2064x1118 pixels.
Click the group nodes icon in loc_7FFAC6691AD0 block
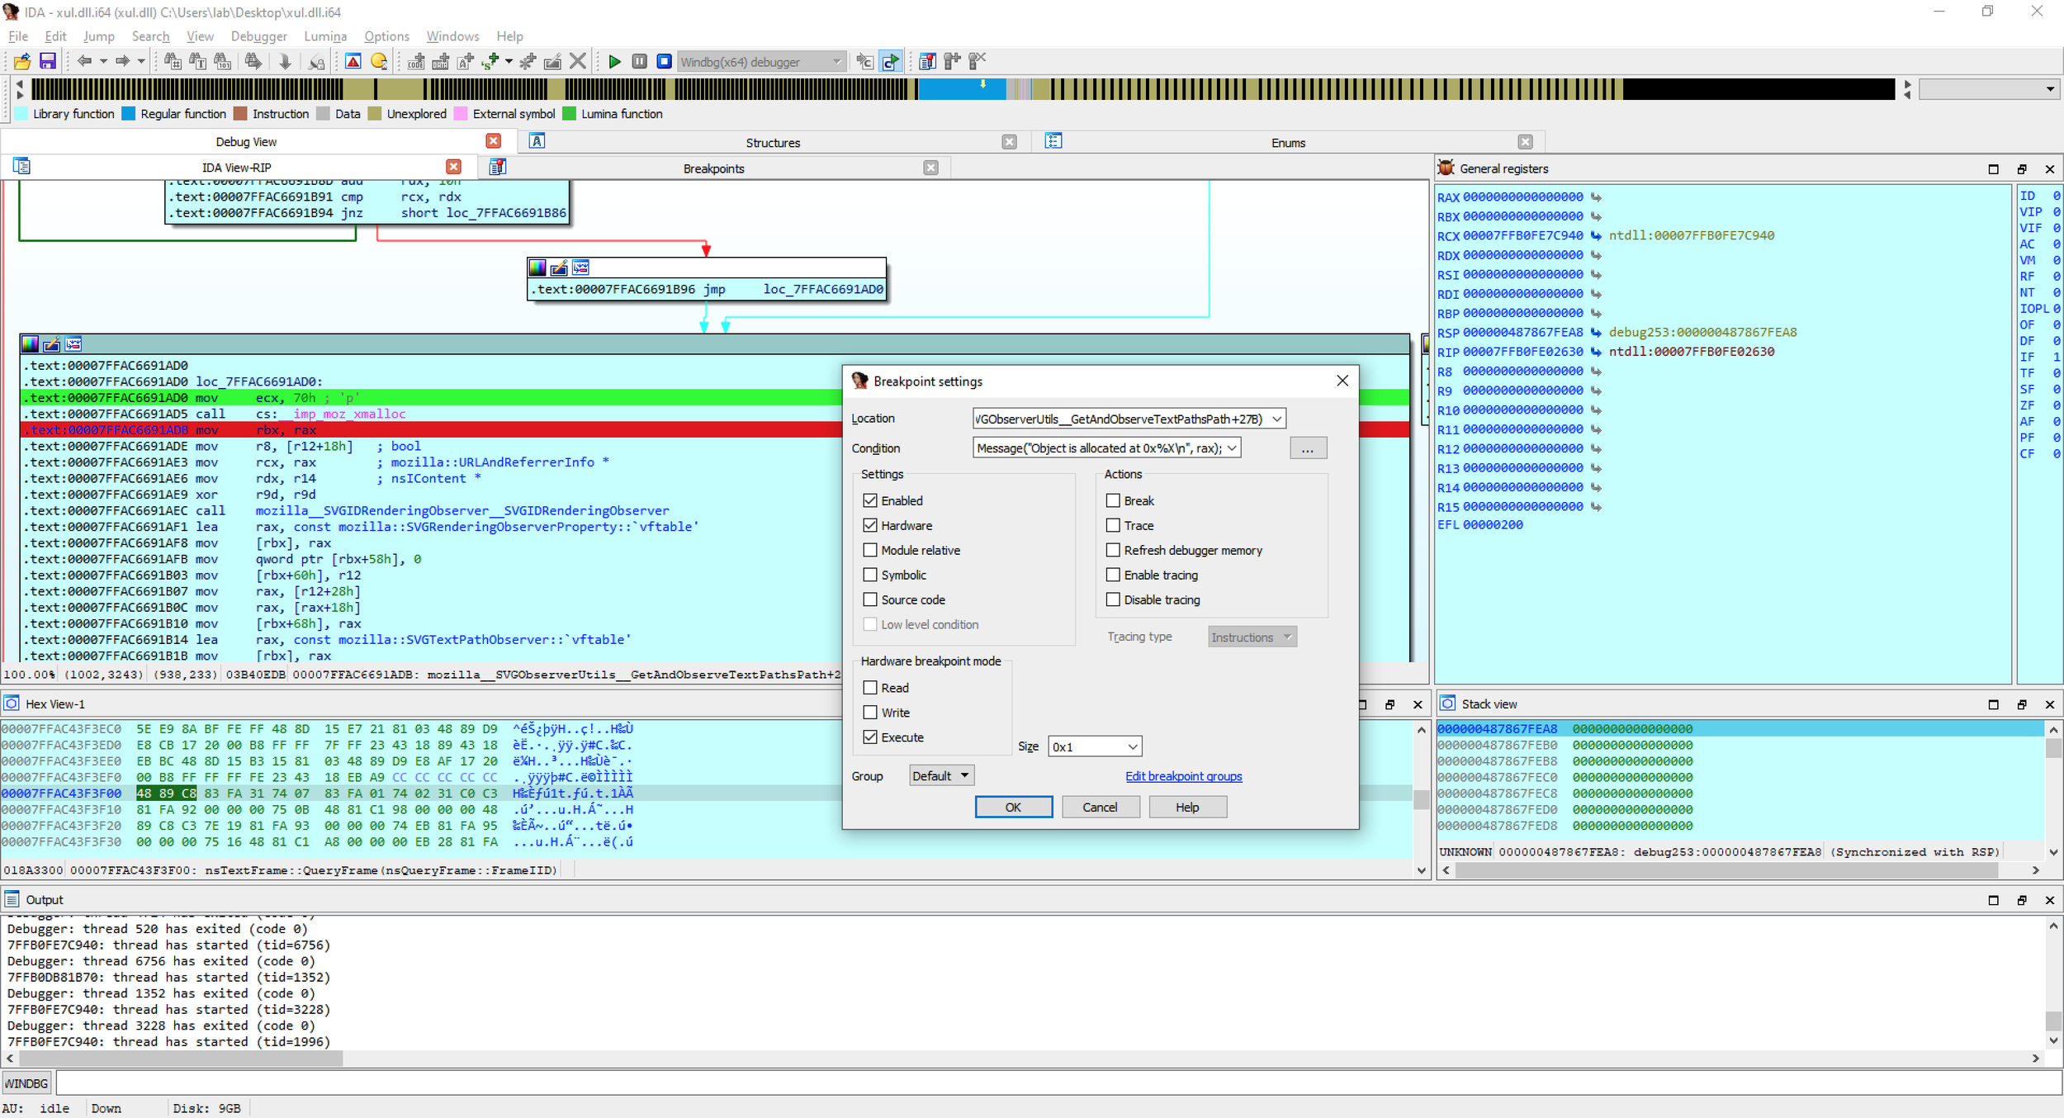pyautogui.click(x=73, y=344)
